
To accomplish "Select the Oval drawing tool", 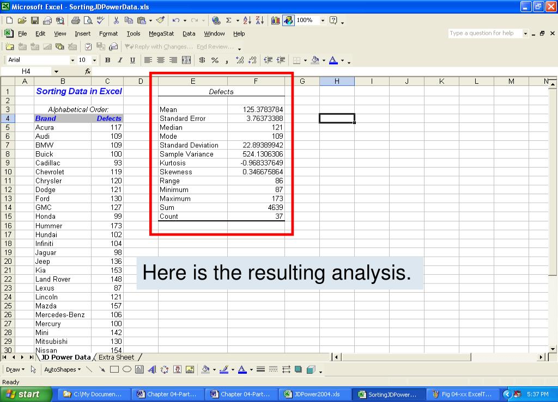I will [x=126, y=370].
